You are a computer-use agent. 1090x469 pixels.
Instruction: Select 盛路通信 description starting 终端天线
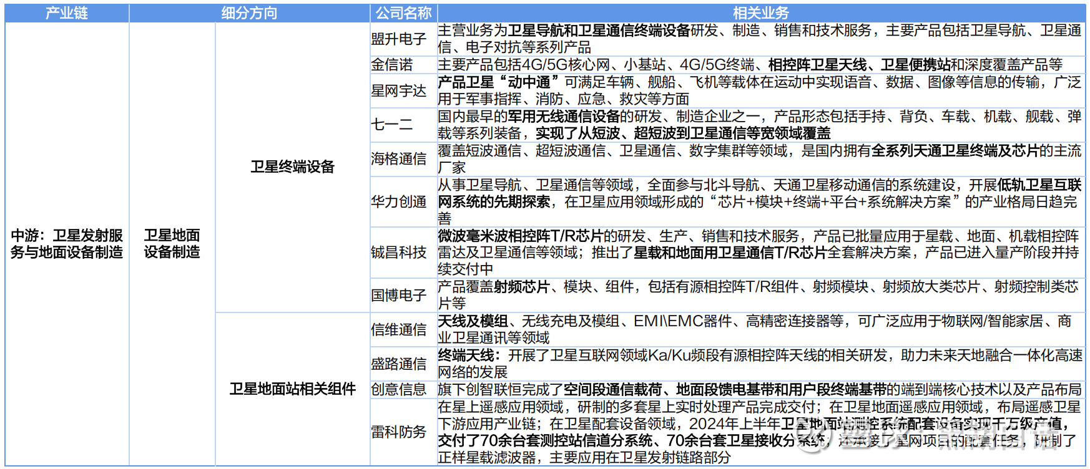[761, 364]
